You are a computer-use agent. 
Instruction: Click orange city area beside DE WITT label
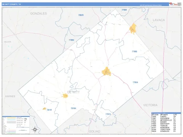tap(66, 96)
